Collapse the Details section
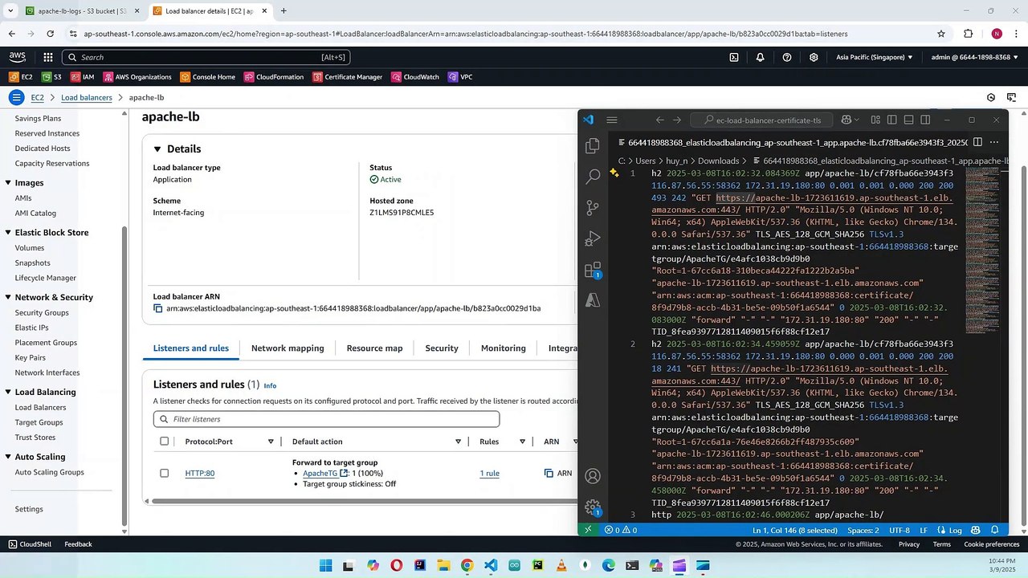Image resolution: width=1028 pixels, height=578 pixels. tap(157, 149)
